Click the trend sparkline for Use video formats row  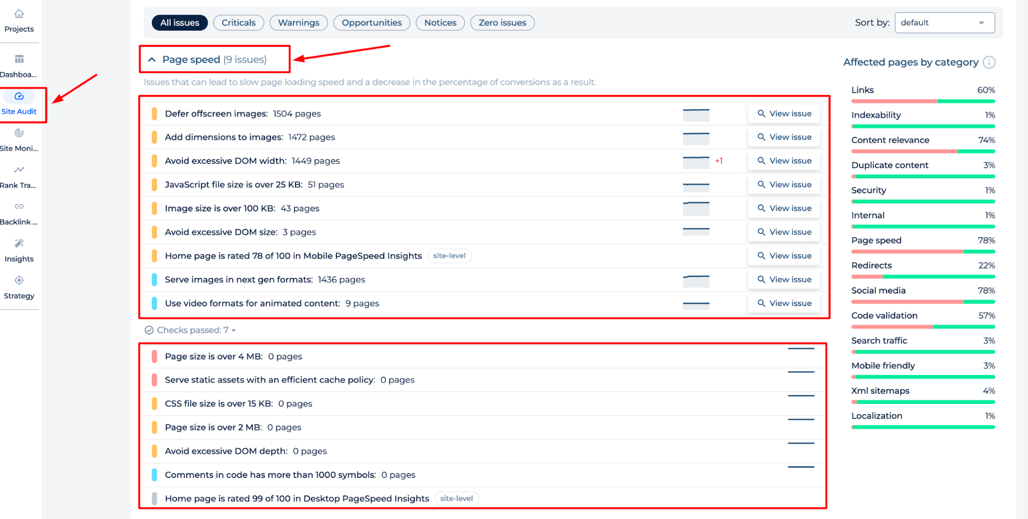[x=696, y=305]
